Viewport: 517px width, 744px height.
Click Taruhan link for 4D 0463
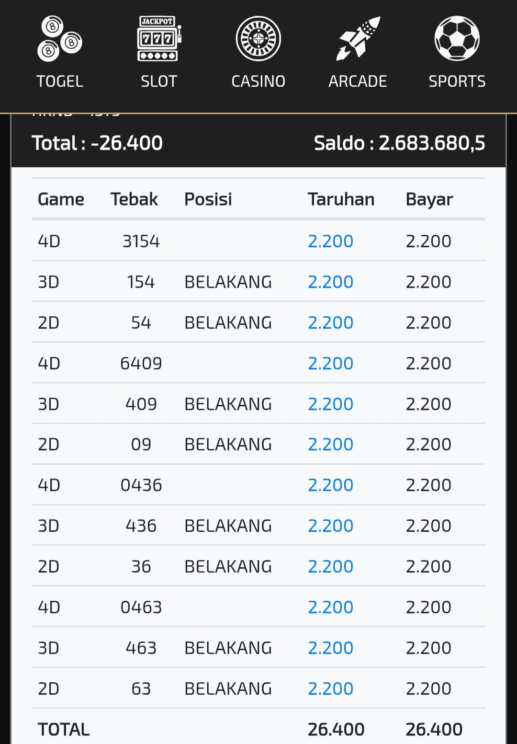point(330,607)
